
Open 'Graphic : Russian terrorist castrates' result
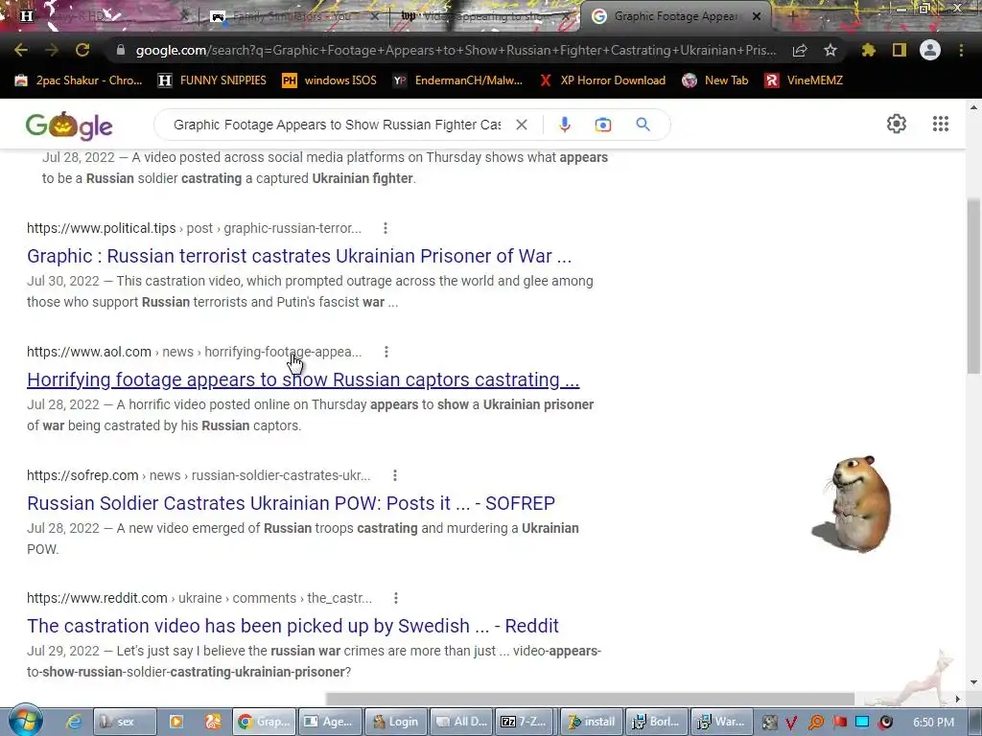coord(299,256)
